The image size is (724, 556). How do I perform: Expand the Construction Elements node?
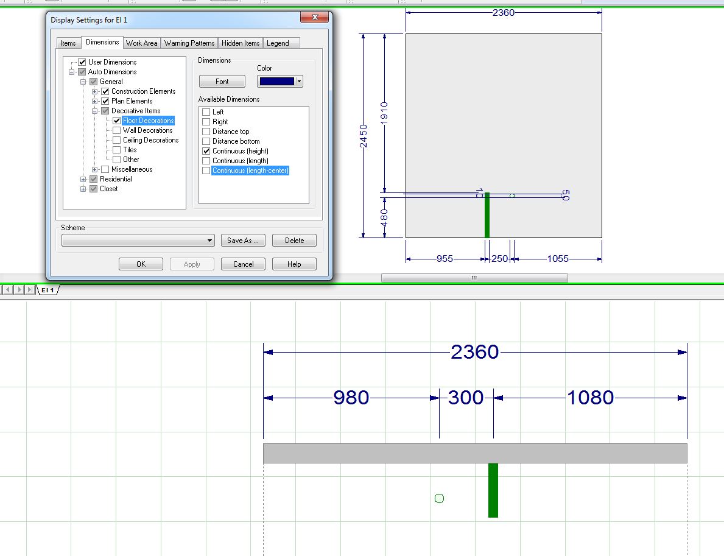coord(95,91)
